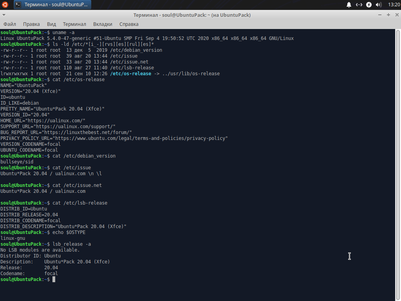The width and height of the screenshot is (401, 301).
Task: Click the HOME_URL line with ualinux.com
Action: [43, 121]
